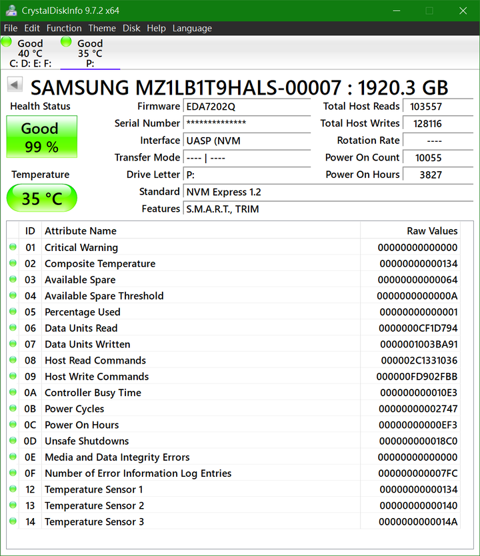Click status dot of Percentage Used row
This screenshot has height=556, width=480.
tap(13, 312)
